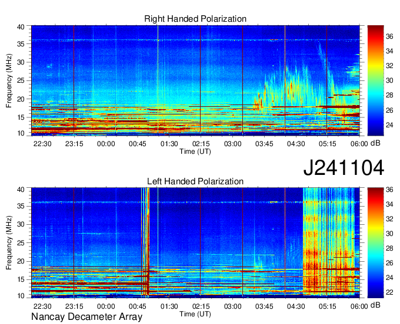The image size is (400, 324).
Task: Click the broadband interference block in left-handed spectrogram
Action: [x=329, y=242]
